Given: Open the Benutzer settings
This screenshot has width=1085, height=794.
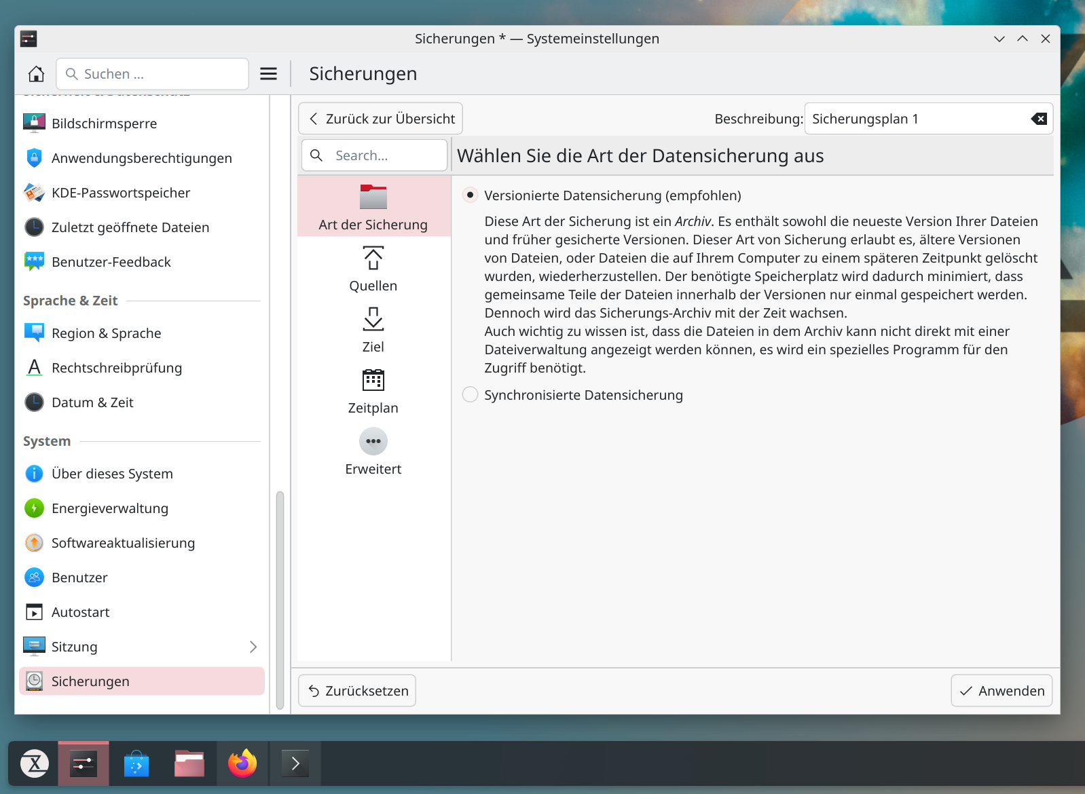Looking at the screenshot, I should coord(141,578).
